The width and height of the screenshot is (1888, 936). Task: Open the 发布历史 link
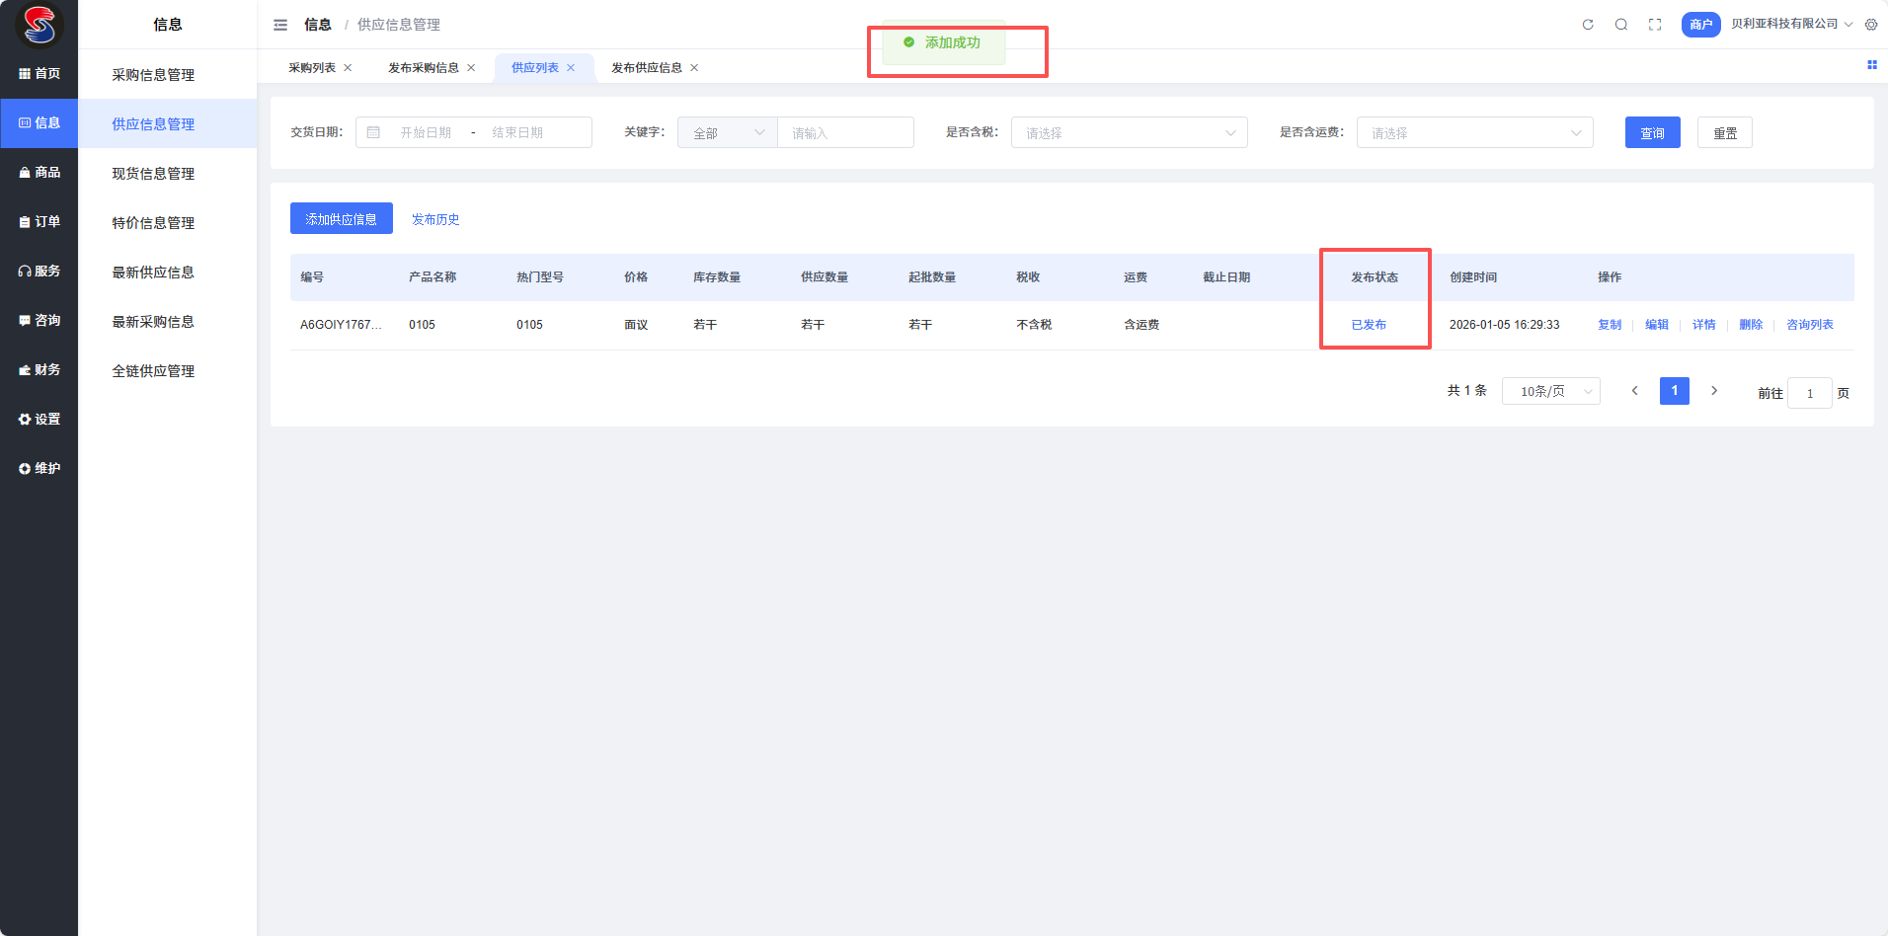click(435, 219)
